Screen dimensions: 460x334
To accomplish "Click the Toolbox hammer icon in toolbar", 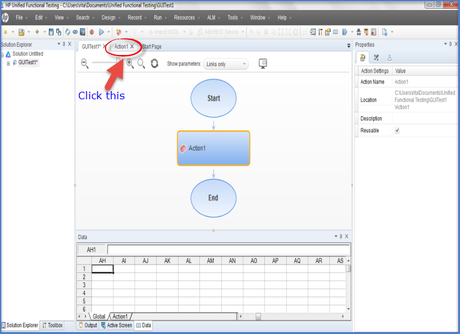I will (321, 32).
